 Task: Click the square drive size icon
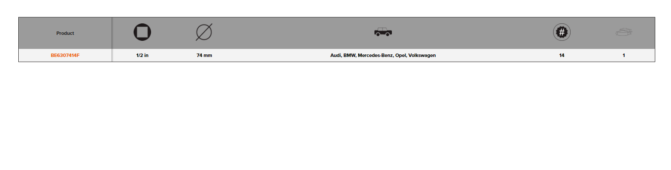click(x=142, y=32)
